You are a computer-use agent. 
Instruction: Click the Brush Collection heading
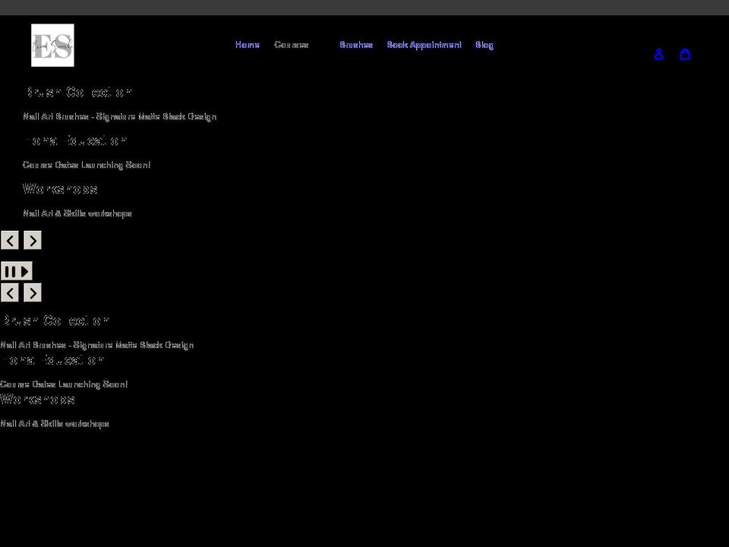[x=78, y=92]
